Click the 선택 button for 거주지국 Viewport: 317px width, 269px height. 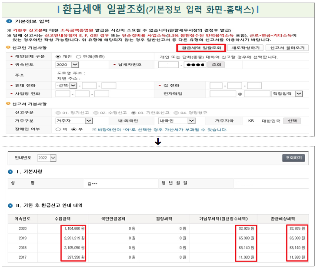[x=292, y=121]
